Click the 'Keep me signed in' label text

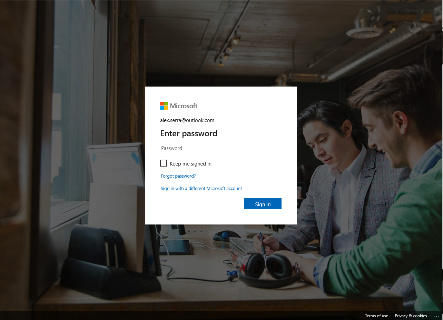[190, 164]
